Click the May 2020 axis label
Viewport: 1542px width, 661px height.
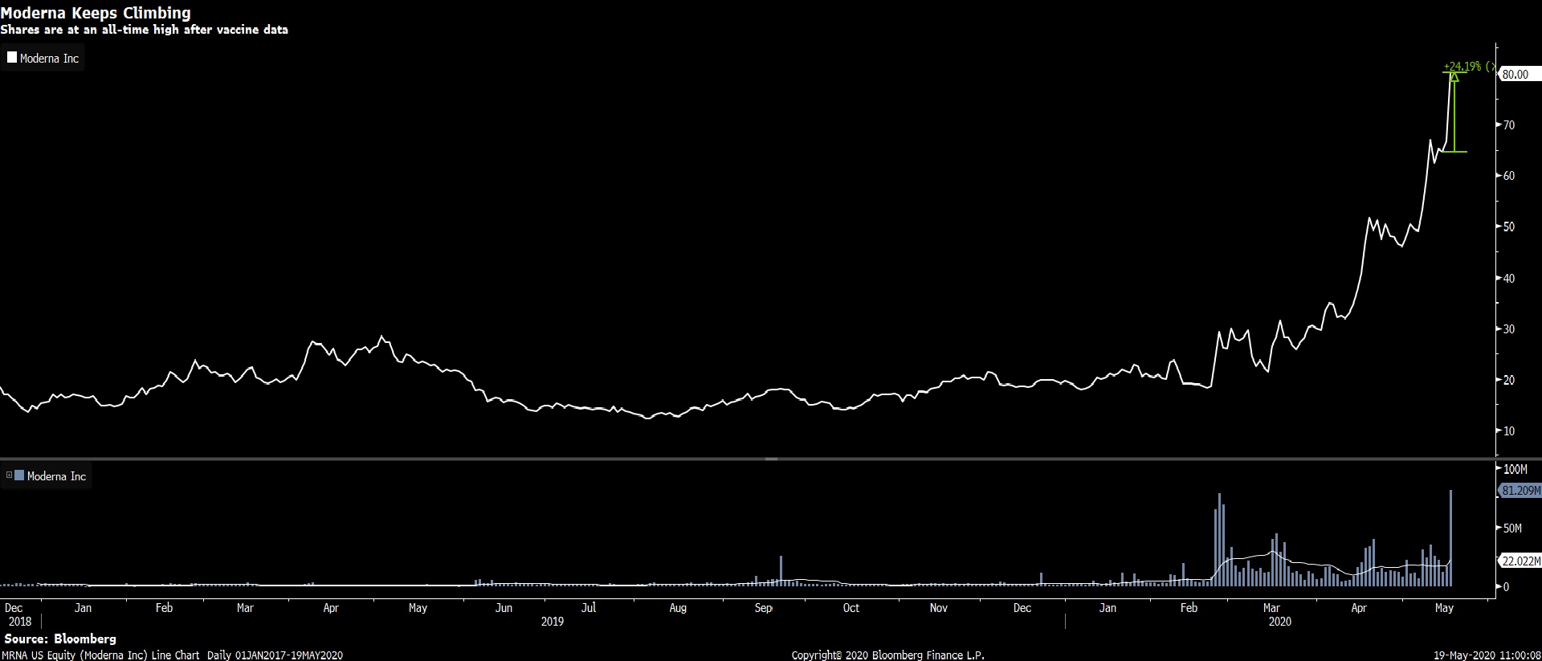[1444, 608]
